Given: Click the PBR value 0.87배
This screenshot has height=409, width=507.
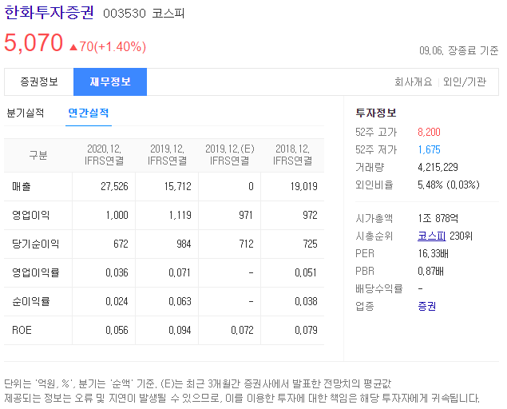Looking at the screenshot, I should tap(430, 271).
